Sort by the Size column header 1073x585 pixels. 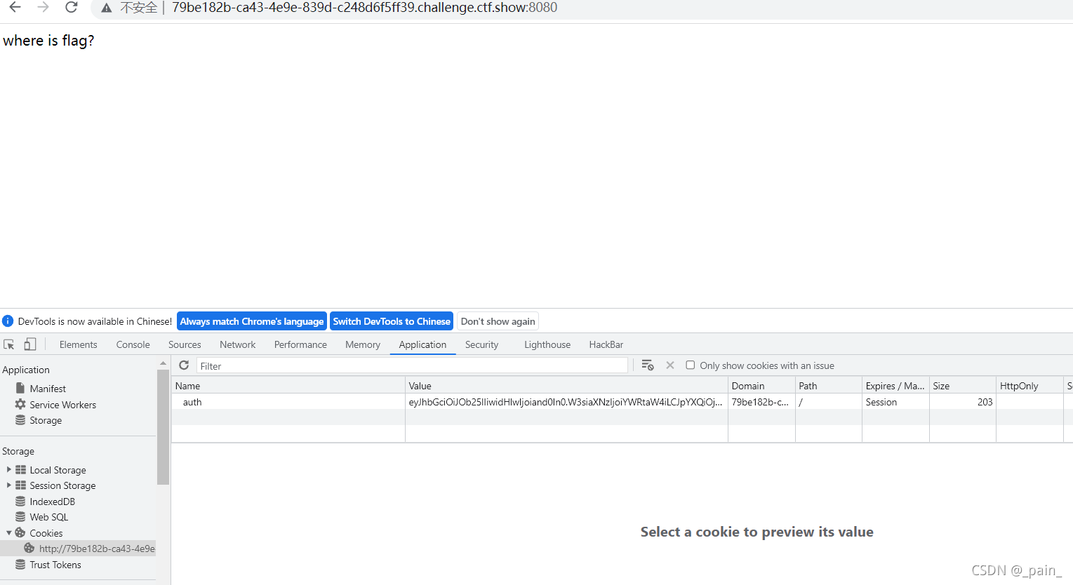tap(963, 385)
